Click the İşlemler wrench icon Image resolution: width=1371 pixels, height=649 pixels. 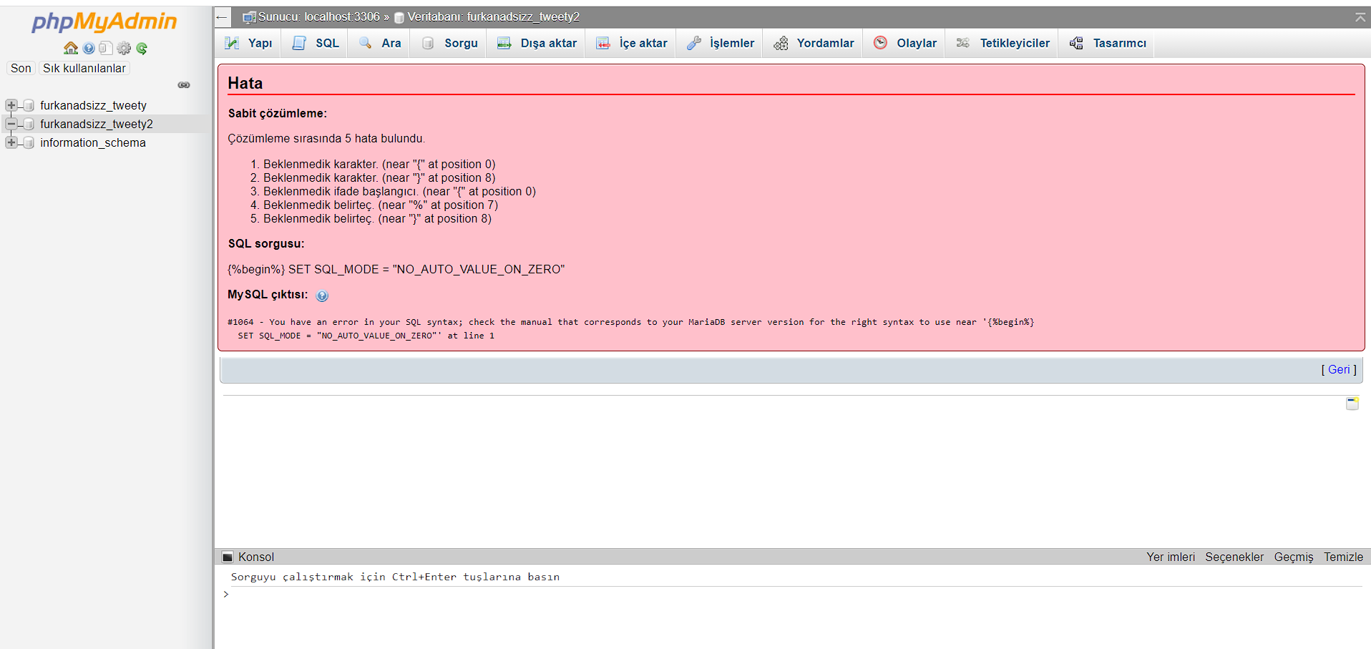[693, 43]
